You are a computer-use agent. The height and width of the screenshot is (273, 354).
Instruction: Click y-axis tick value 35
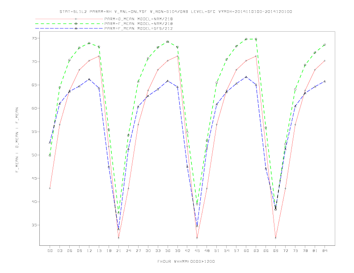(x=34, y=225)
